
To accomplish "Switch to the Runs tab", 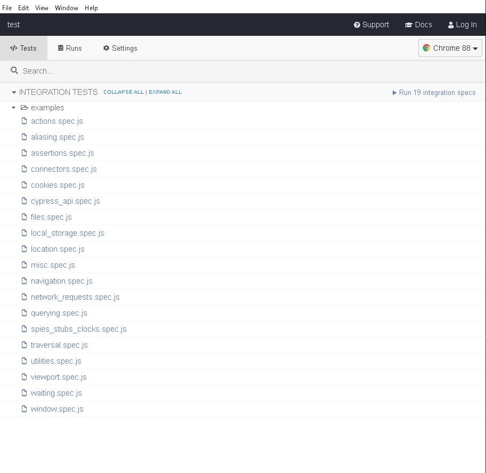I will [70, 48].
